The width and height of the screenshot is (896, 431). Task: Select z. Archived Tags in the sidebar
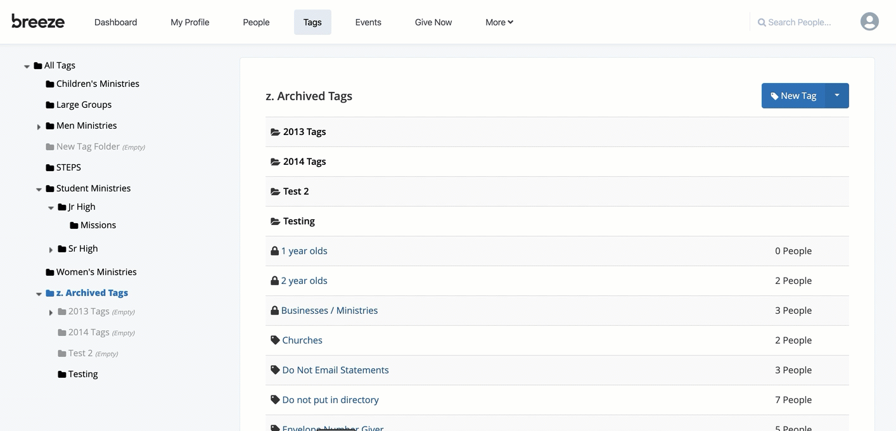point(92,293)
